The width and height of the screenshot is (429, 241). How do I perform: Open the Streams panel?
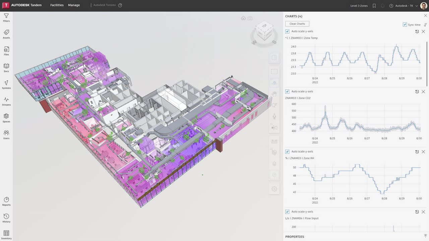point(6,102)
